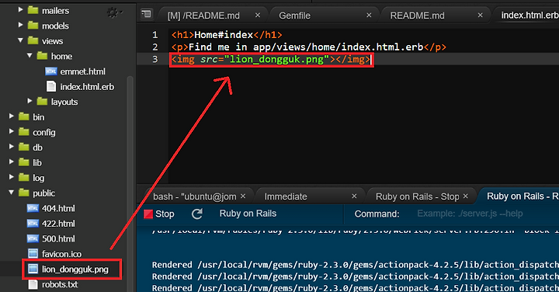The image size is (559, 292).
Task: Click the log folder icon
Action: [24, 177]
